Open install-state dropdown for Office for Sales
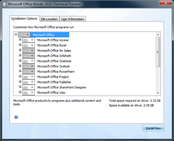The image size is (174, 141). (29, 50)
